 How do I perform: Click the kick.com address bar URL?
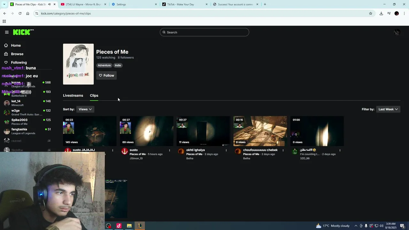(66, 13)
